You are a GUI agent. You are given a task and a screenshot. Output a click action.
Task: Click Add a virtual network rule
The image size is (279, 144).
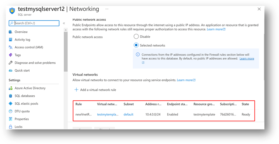coord(95,90)
